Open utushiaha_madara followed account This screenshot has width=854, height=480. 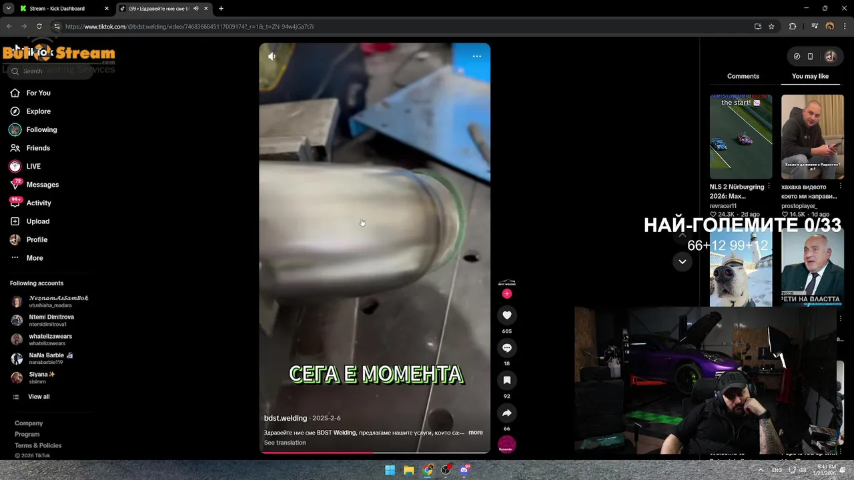50,301
